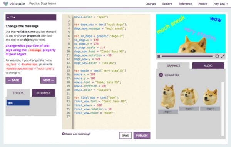Save the project
Screen dimensions: 231x147
126,135
